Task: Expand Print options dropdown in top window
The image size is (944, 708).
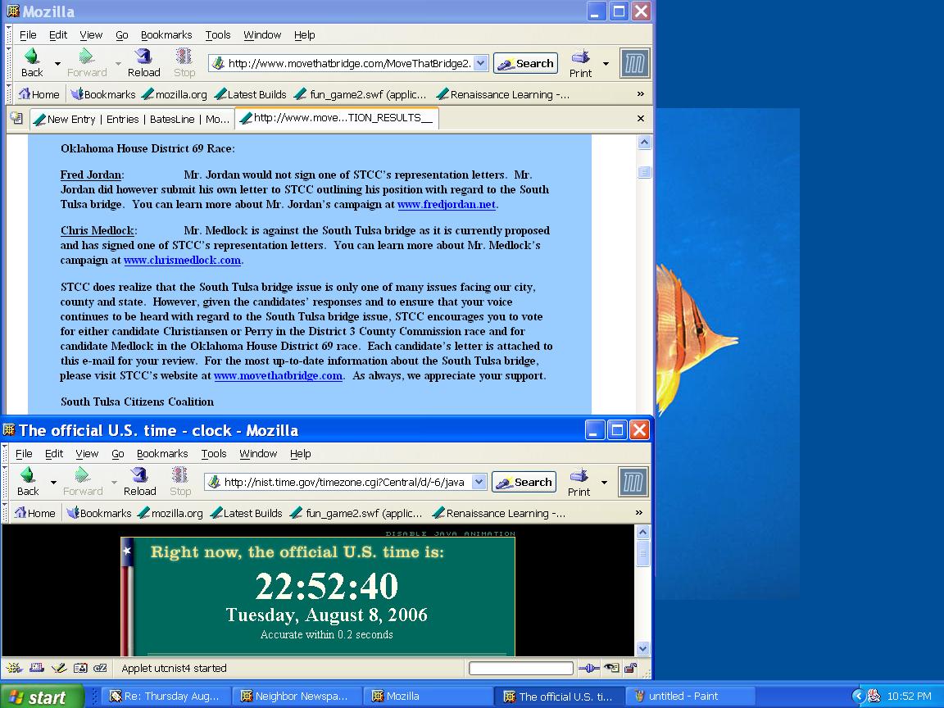Action: [x=606, y=63]
